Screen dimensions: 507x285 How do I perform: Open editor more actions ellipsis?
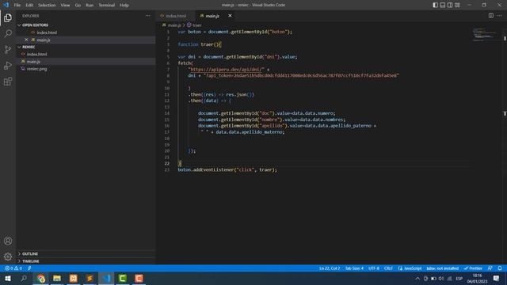tap(500, 16)
